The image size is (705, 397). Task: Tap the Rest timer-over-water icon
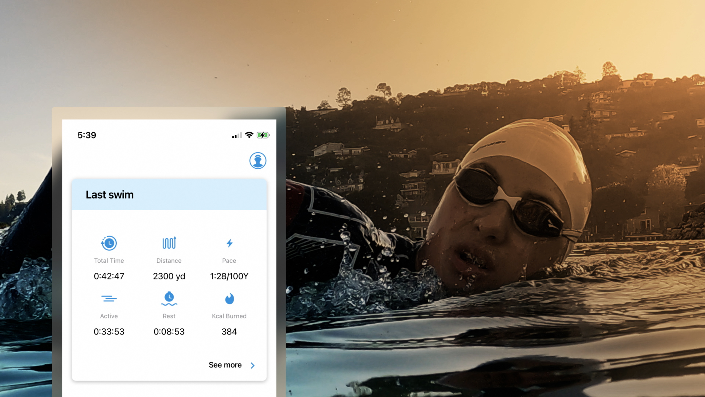point(169,298)
